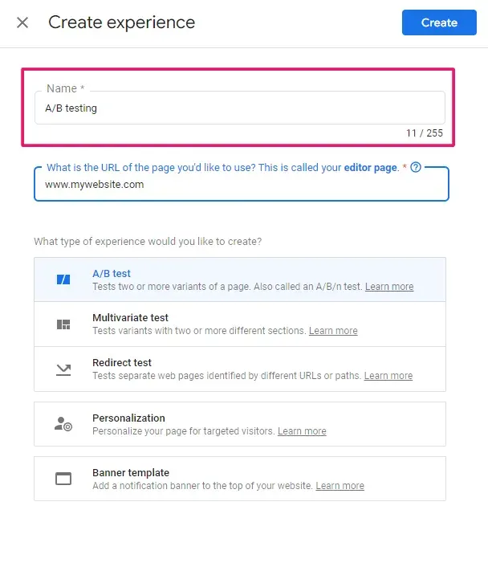The width and height of the screenshot is (488, 567).
Task: Click 'What type of experience would you like to create?' text
Action: click(x=148, y=241)
